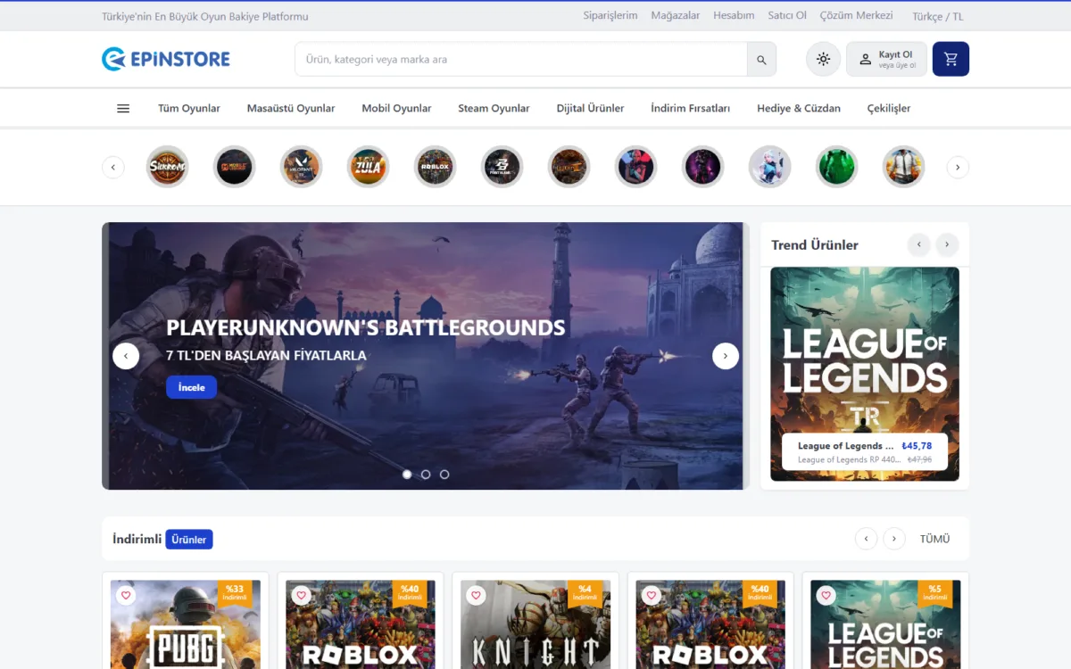Select the first banner slide dot
This screenshot has height=669, width=1071.
[407, 475]
